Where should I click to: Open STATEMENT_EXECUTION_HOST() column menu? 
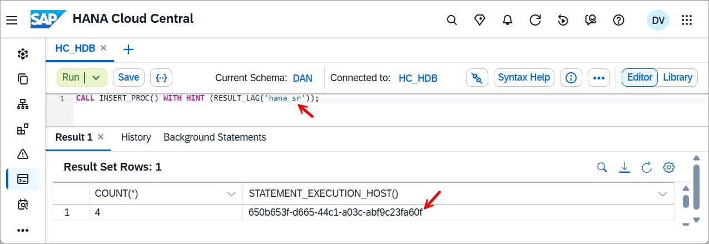[x=663, y=194]
